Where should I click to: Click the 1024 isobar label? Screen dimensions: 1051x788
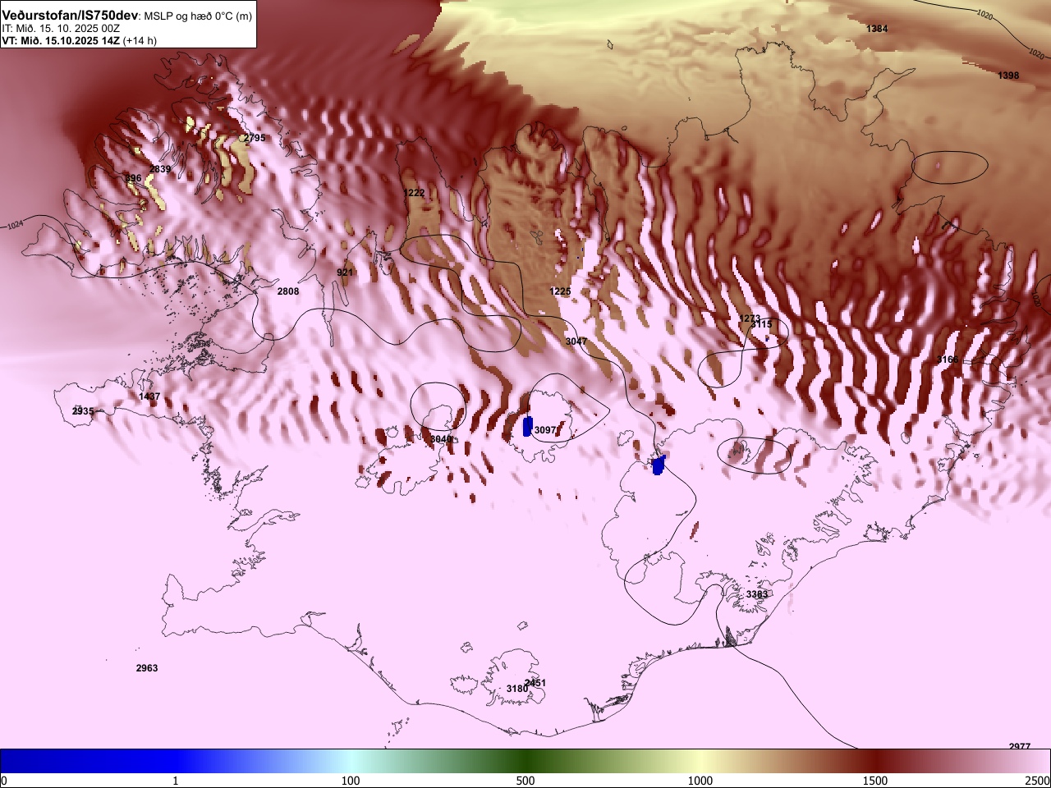click(16, 225)
